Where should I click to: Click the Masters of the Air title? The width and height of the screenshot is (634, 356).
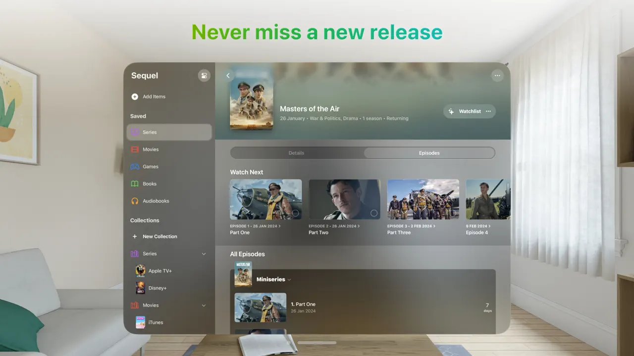click(x=310, y=109)
